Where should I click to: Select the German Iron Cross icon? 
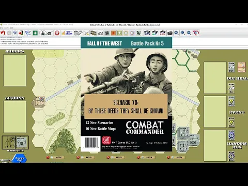point(107,33)
